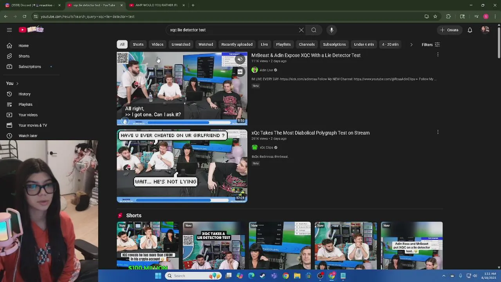The width and height of the screenshot is (501, 282).
Task: Open Microsoft Edge from the taskbar
Action: (251, 276)
